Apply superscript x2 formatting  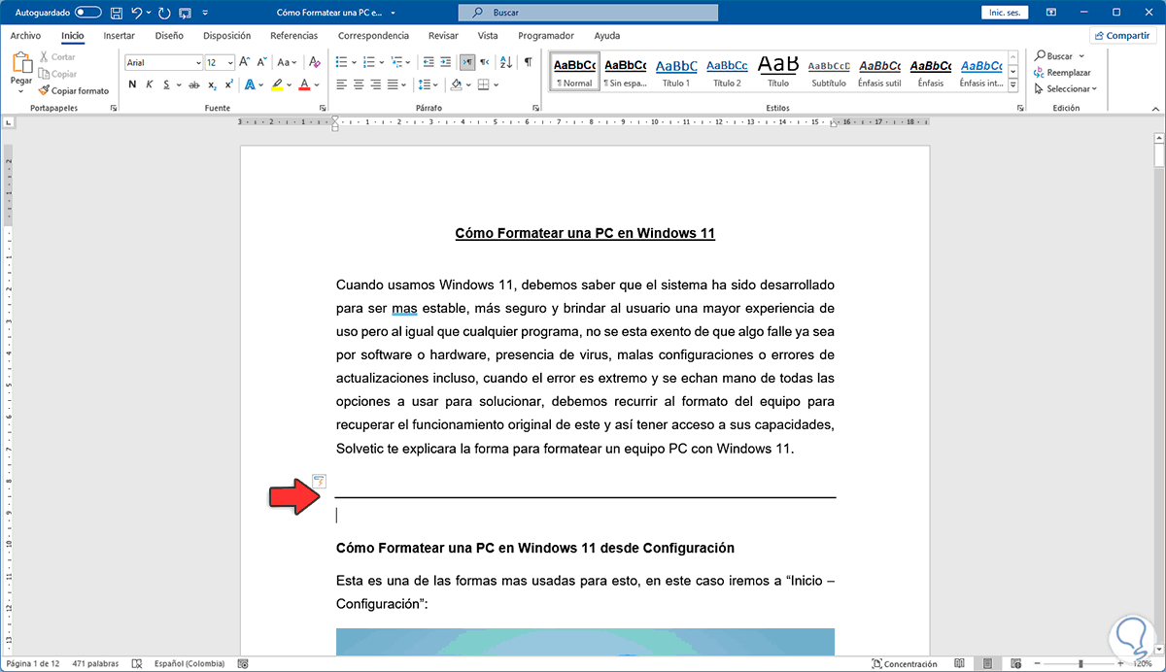(228, 85)
